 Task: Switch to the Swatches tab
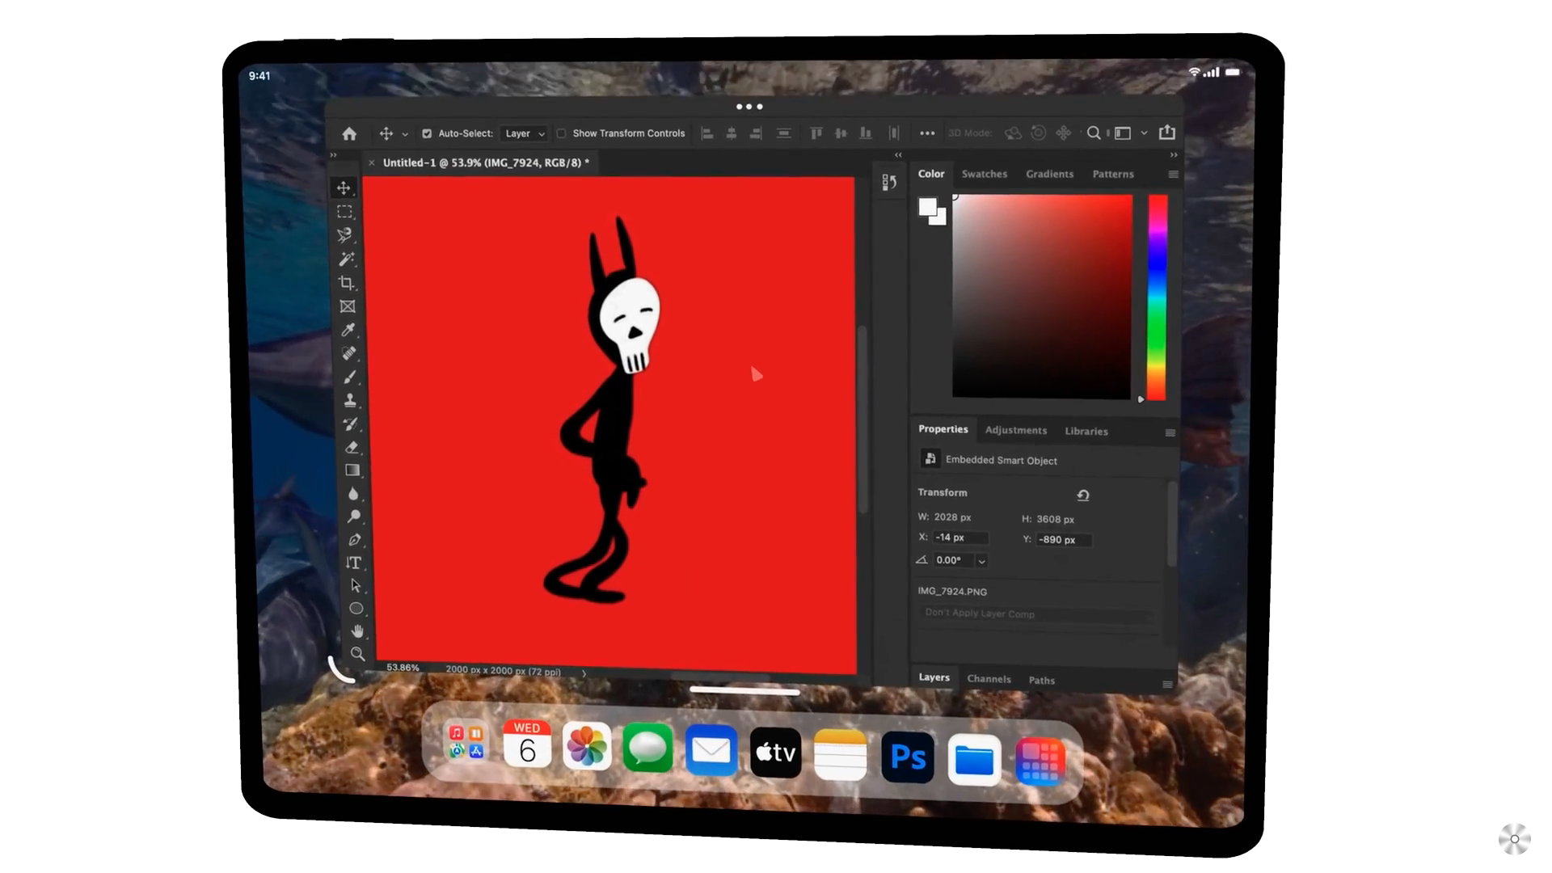[984, 173]
